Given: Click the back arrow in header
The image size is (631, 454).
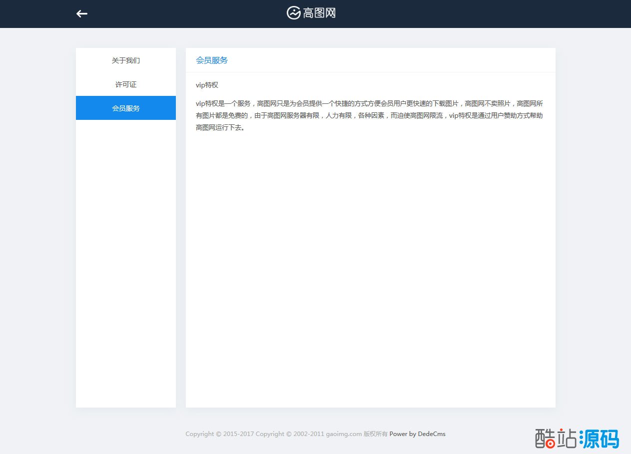Looking at the screenshot, I should 82,14.
